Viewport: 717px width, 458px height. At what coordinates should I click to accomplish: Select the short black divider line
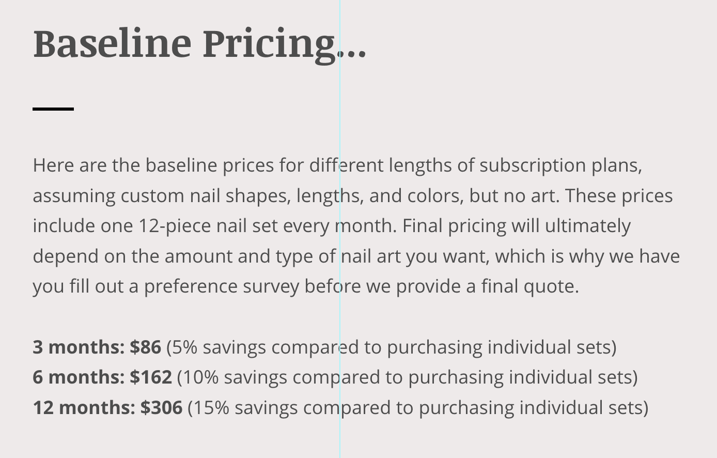pos(53,109)
